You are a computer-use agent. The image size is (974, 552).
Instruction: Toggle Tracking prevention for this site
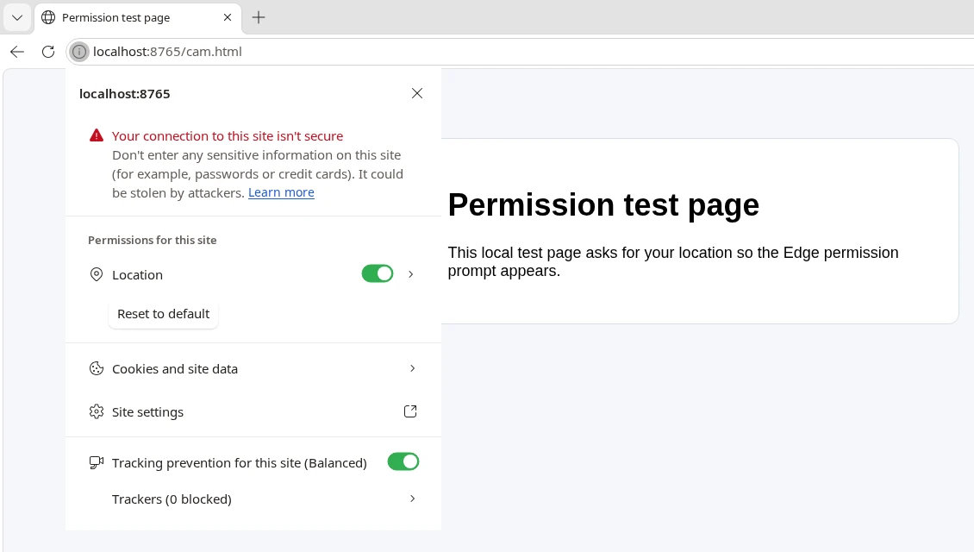[403, 461]
